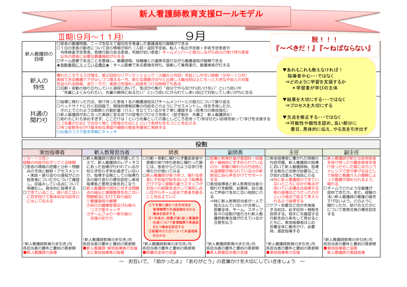Screen dimensions: 407x287
Task: Click '■新人看護師の指導' footer
Action: (x=40, y=253)
